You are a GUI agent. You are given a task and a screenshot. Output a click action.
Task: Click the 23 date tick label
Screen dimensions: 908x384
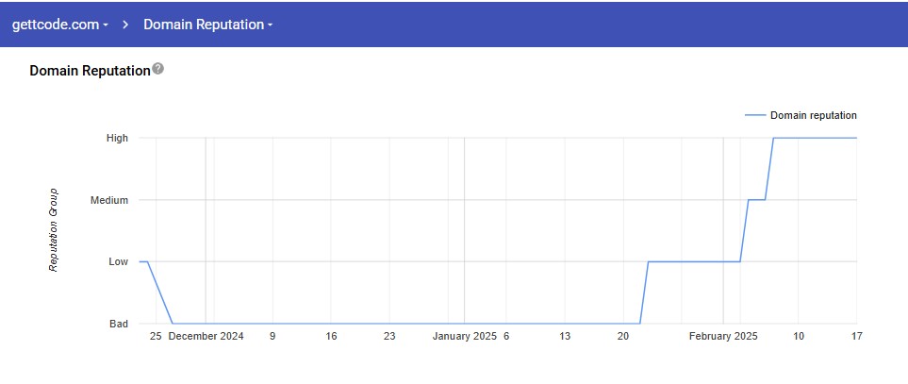pyautogui.click(x=389, y=336)
